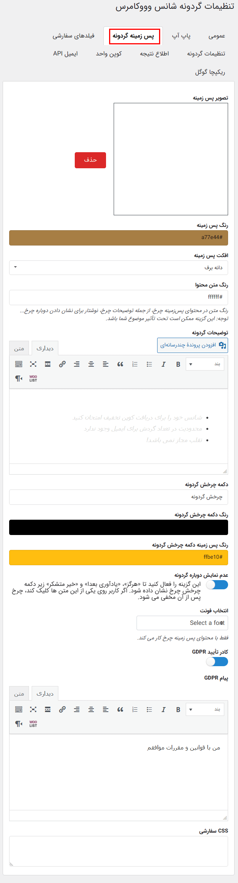
Task: Select پس زمینه گردونه tab
Action: click(133, 36)
